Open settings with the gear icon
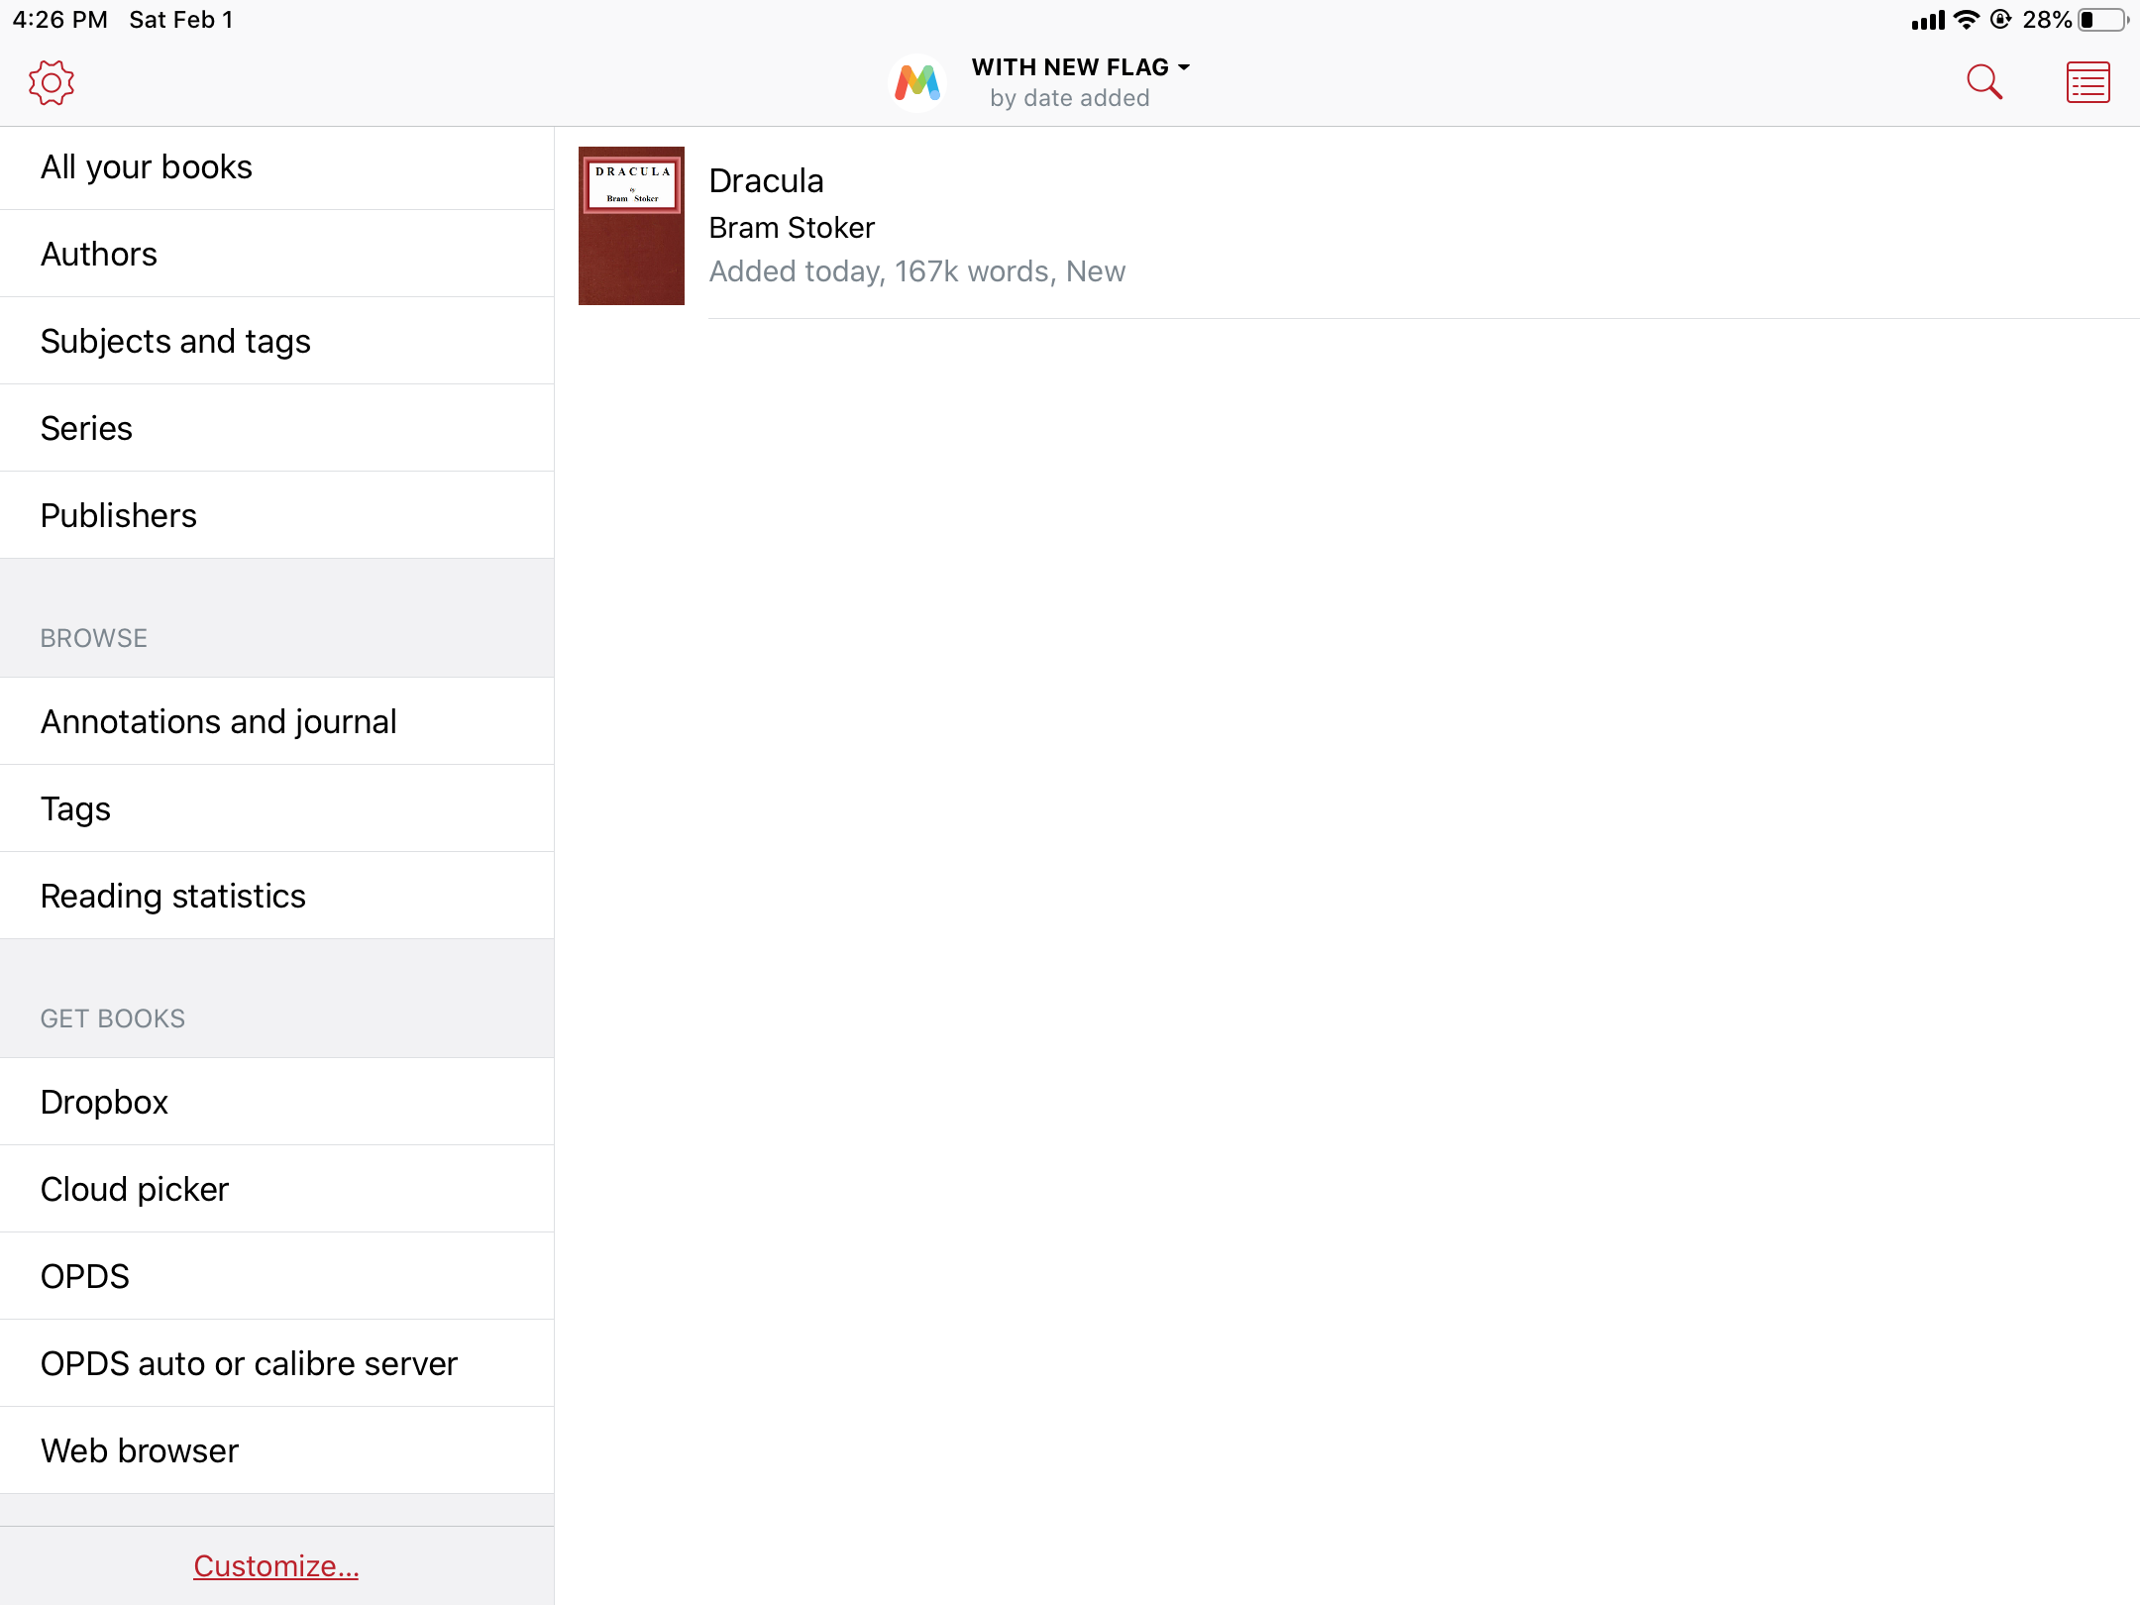This screenshot has width=2140, height=1605. click(x=52, y=82)
